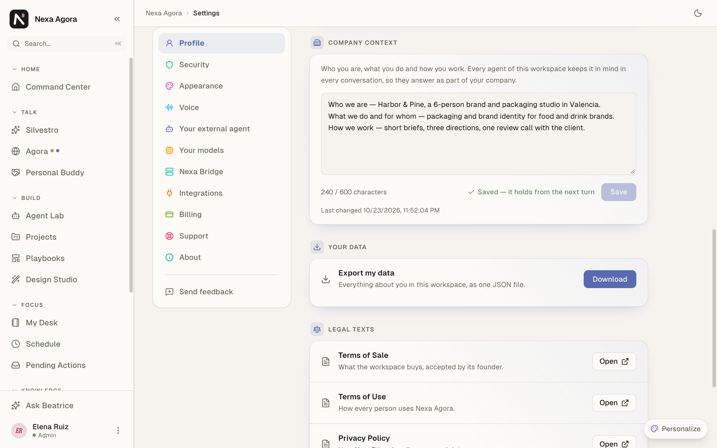Collapse the sidebar with double chevron
This screenshot has height=448, width=717.
point(117,19)
